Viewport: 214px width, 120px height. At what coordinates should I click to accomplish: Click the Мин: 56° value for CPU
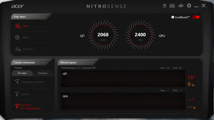(x=165, y=68)
